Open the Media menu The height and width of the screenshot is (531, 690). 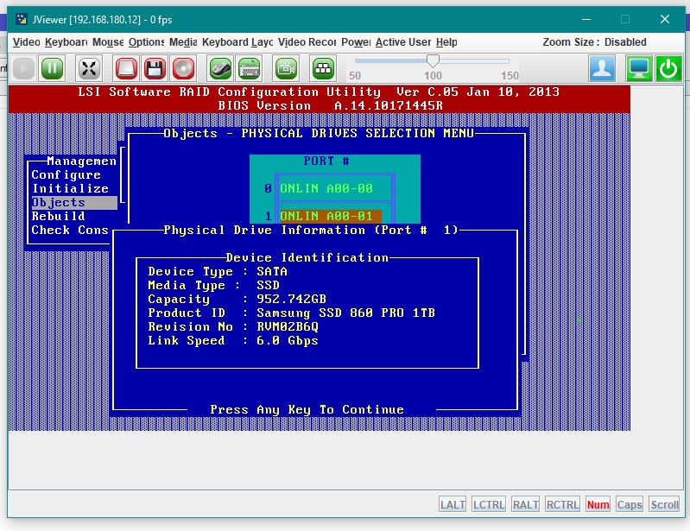pos(183,42)
